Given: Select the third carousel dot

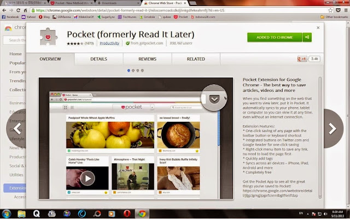Looking at the screenshot, I should coord(138,70).
